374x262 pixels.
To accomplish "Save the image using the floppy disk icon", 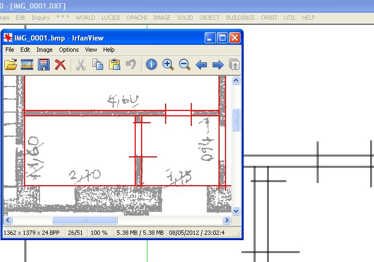I will pos(44,65).
